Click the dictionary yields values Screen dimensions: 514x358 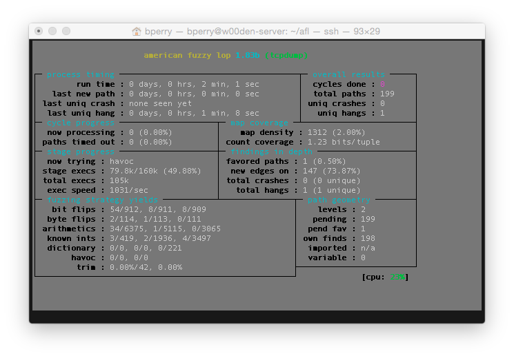146,248
